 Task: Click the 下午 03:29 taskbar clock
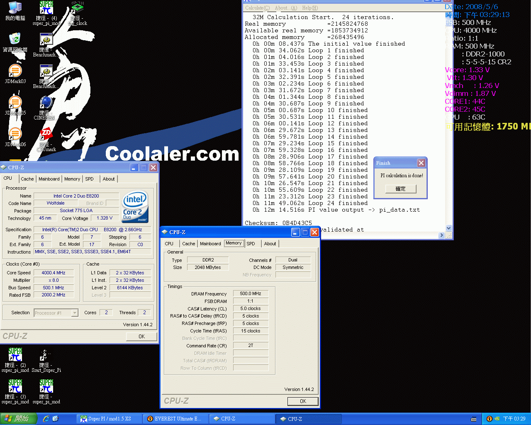(514, 419)
